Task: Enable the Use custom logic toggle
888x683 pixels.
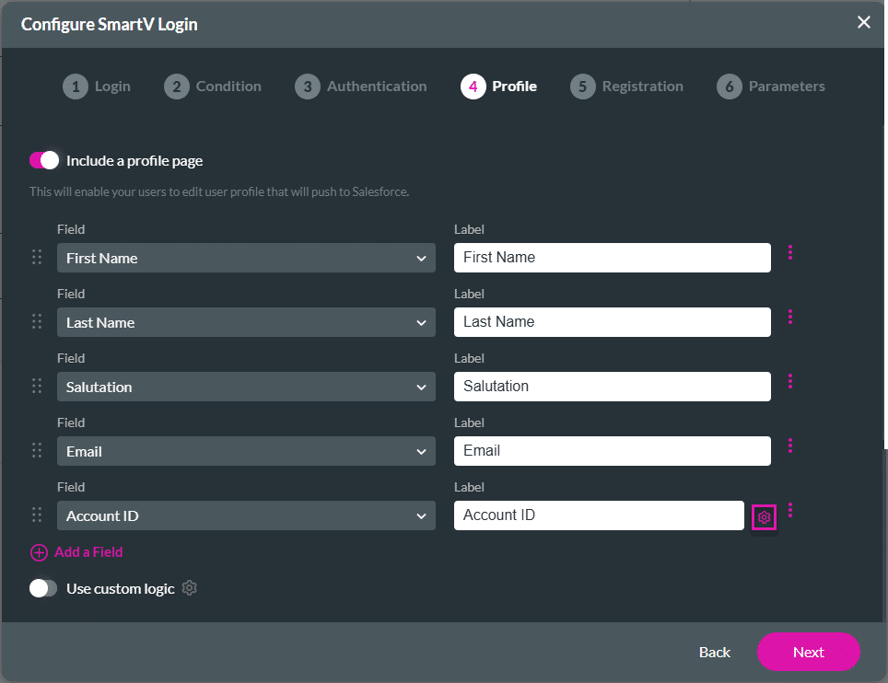Action: 42,588
